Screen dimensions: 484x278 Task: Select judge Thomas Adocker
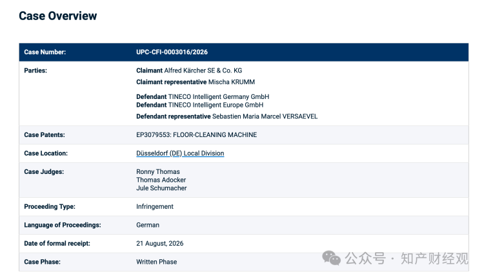[x=161, y=180]
